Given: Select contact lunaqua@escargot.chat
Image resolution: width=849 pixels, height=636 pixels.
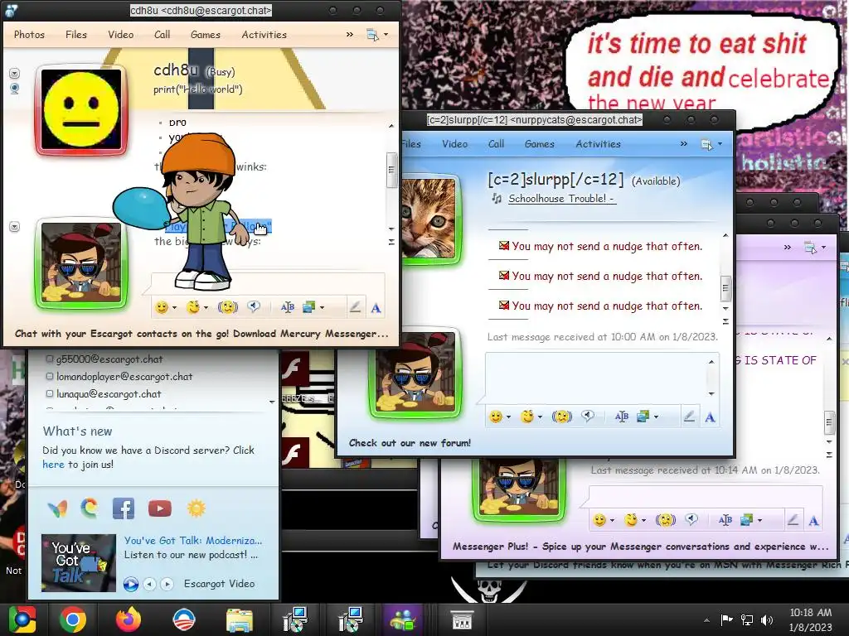Looking at the screenshot, I should pyautogui.click(x=109, y=394).
